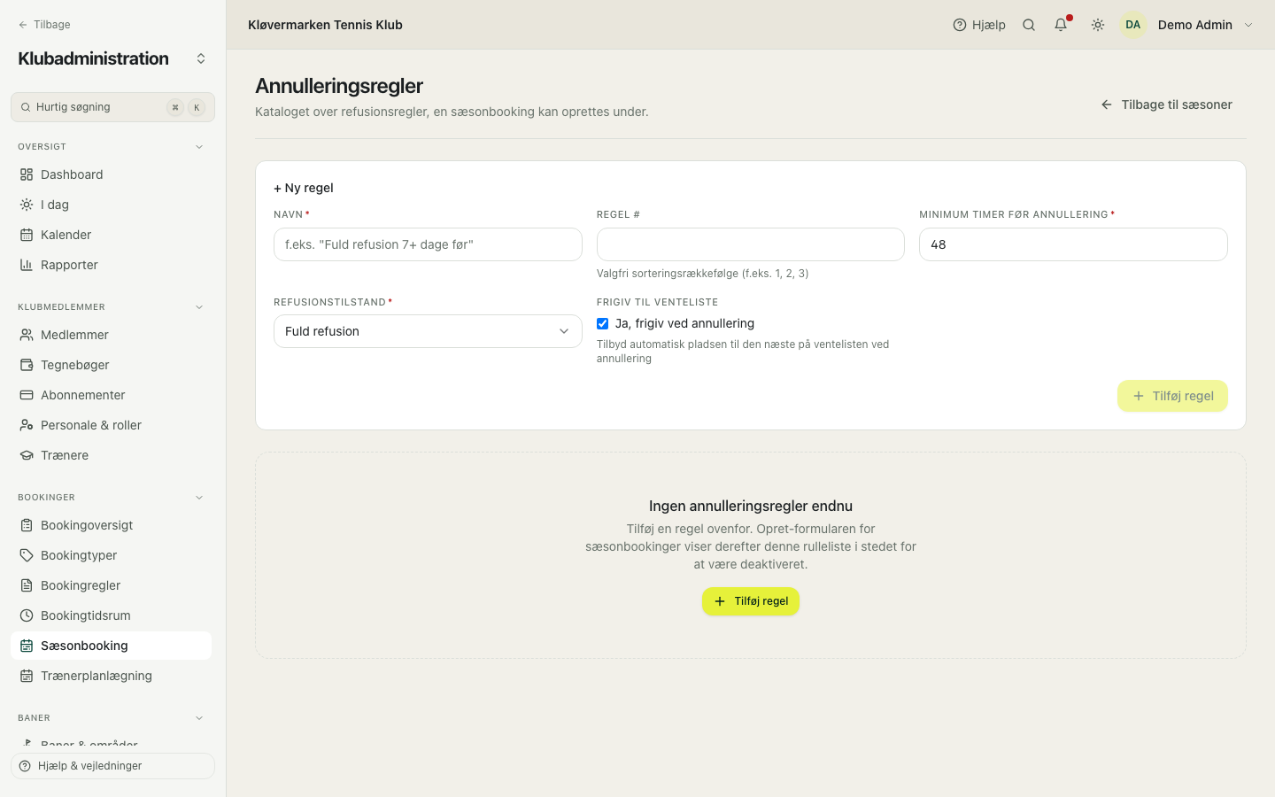Click the Minimum timer før annullering field
The height and width of the screenshot is (797, 1275).
click(1073, 244)
